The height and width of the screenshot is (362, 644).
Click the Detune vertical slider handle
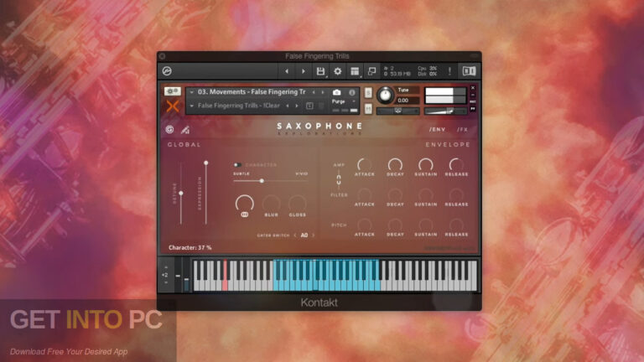[181, 193]
